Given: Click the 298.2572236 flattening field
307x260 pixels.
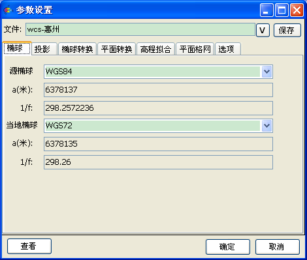Looking at the screenshot, I should 158,108.
